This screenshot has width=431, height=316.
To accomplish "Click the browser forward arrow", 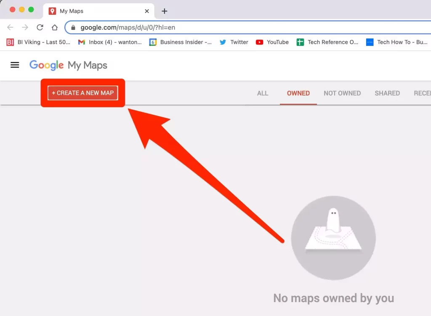I will tap(25, 27).
